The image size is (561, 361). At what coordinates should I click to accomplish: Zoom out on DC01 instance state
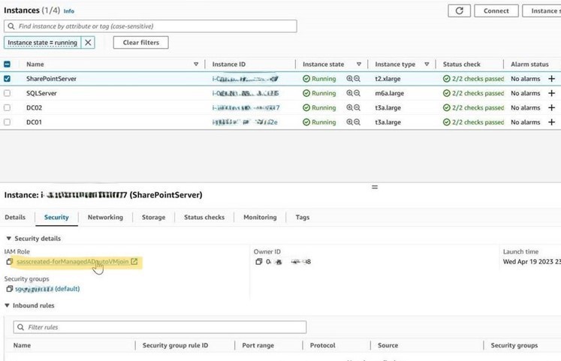(x=357, y=122)
